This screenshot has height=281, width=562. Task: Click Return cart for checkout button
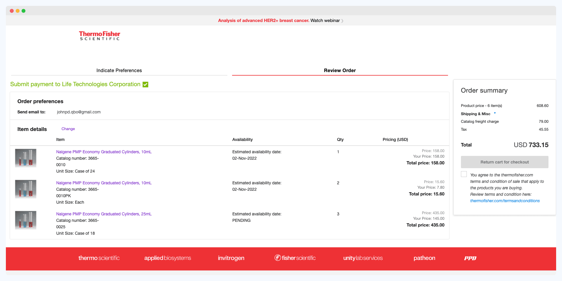(x=504, y=162)
